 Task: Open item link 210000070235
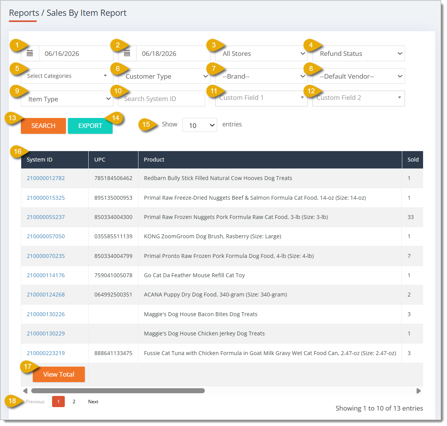[46, 256]
